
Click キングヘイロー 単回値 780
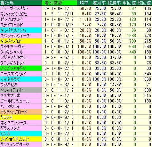132,41
